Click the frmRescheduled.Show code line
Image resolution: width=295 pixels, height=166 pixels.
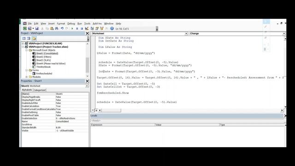pos(112,93)
